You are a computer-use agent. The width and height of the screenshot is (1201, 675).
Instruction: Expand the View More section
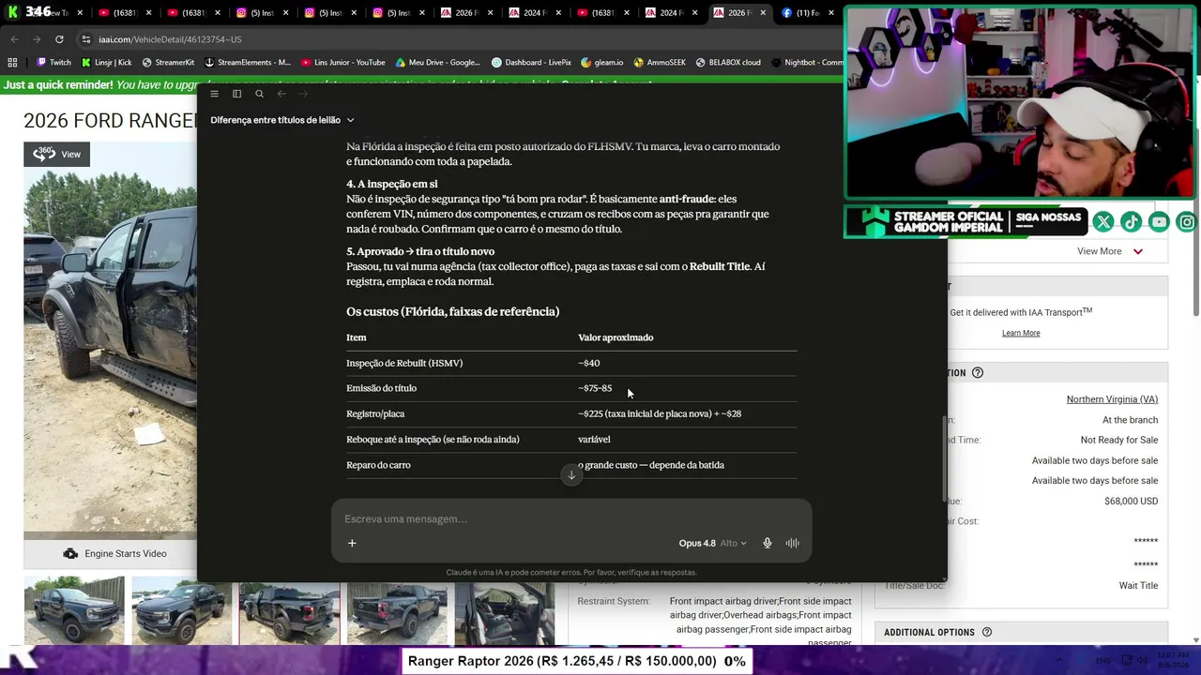[1110, 251]
